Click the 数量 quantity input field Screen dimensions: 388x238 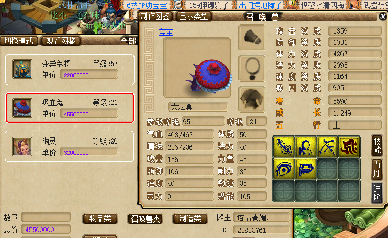(x=46, y=218)
